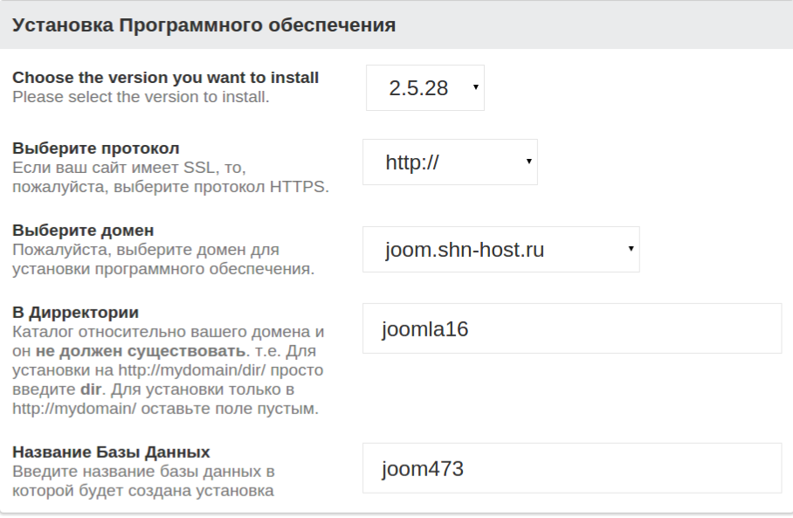Click the database name field containing joom473
The width and height of the screenshot is (793, 518).
tap(571, 469)
